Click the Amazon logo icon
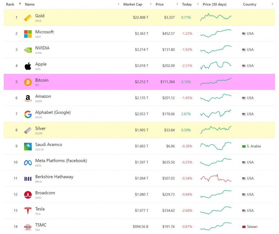Screen dimensions: 279x234 tap(28, 98)
